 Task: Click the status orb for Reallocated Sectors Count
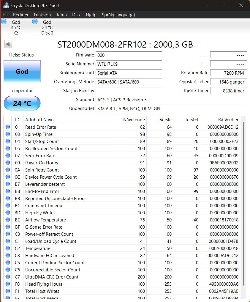pyautogui.click(x=8, y=148)
